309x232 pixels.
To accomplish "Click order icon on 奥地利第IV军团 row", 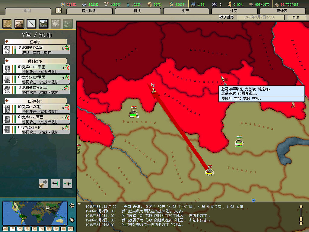I will pos(67,48).
